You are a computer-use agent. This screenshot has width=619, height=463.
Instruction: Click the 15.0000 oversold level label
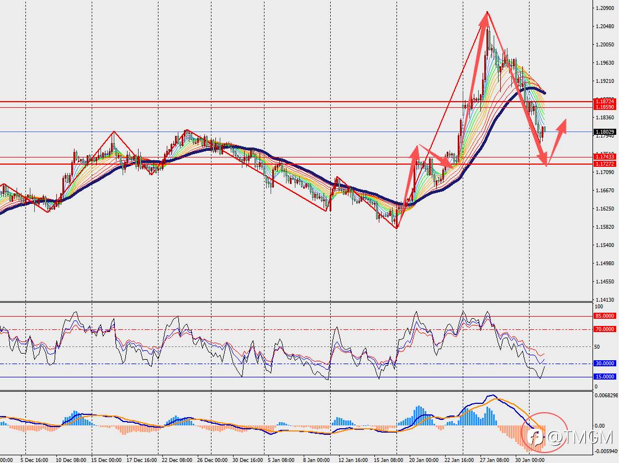[x=605, y=377]
